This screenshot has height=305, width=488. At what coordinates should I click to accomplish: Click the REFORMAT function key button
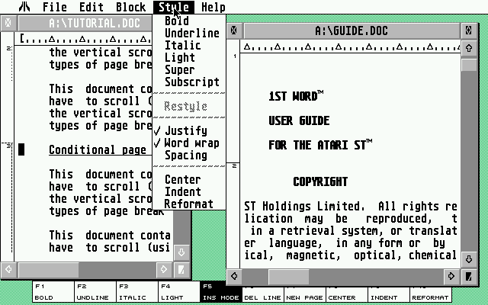(430, 294)
